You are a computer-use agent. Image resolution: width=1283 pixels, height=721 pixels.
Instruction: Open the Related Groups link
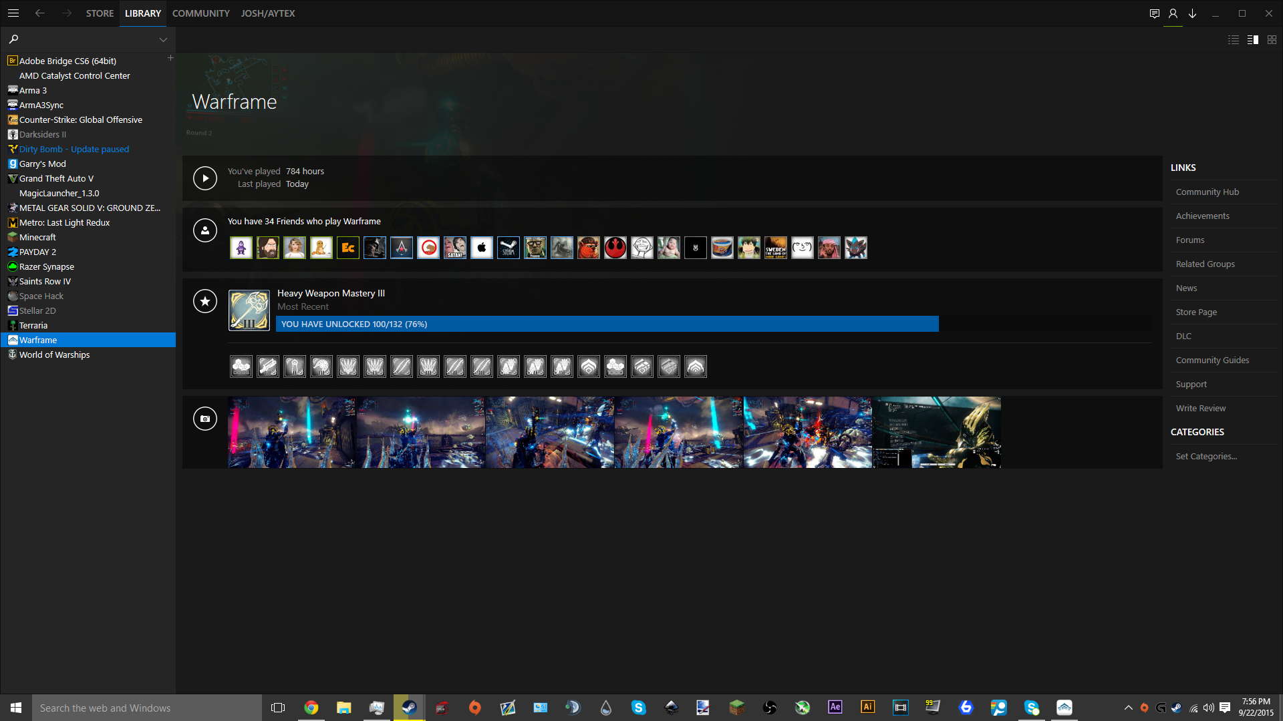[1205, 264]
